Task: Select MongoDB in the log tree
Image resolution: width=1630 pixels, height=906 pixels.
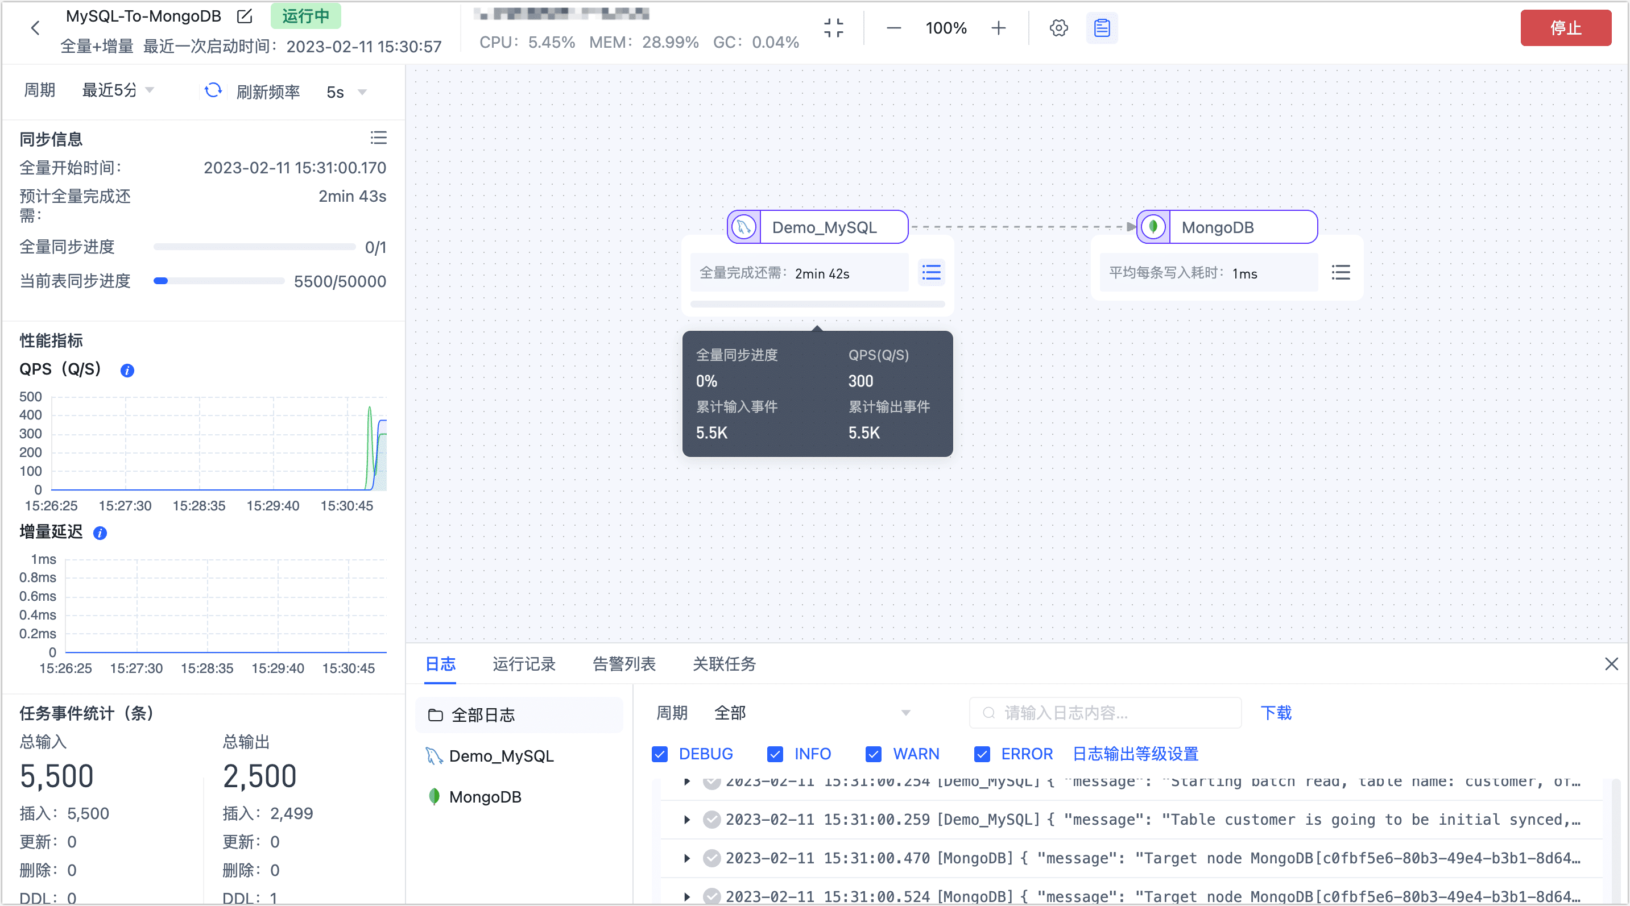Action: point(519,797)
